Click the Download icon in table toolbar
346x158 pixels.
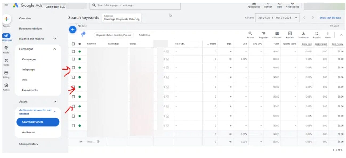pyautogui.click(x=303, y=33)
